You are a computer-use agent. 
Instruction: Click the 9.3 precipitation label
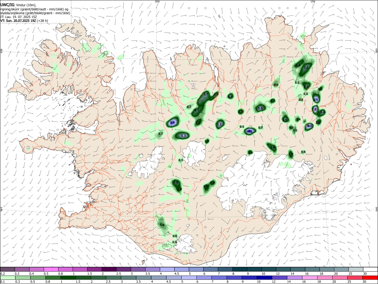tap(309, 126)
